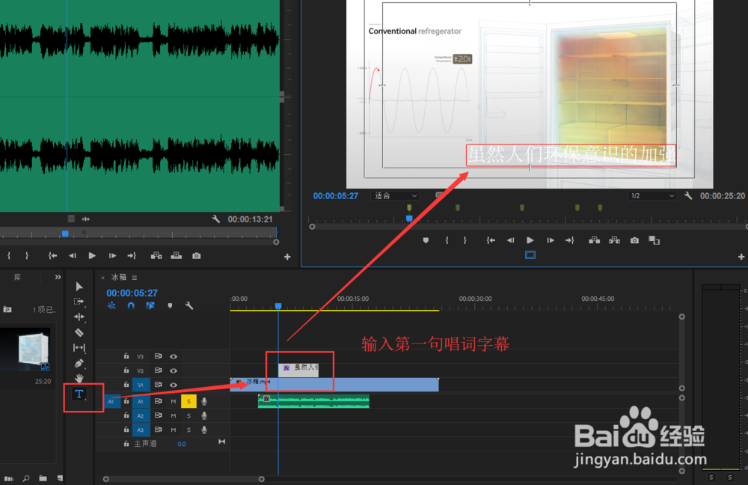The height and width of the screenshot is (485, 748).
Task: Click Lift button in Program monitor
Action: pyautogui.click(x=595, y=240)
